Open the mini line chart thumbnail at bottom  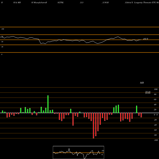tap(79, 152)
